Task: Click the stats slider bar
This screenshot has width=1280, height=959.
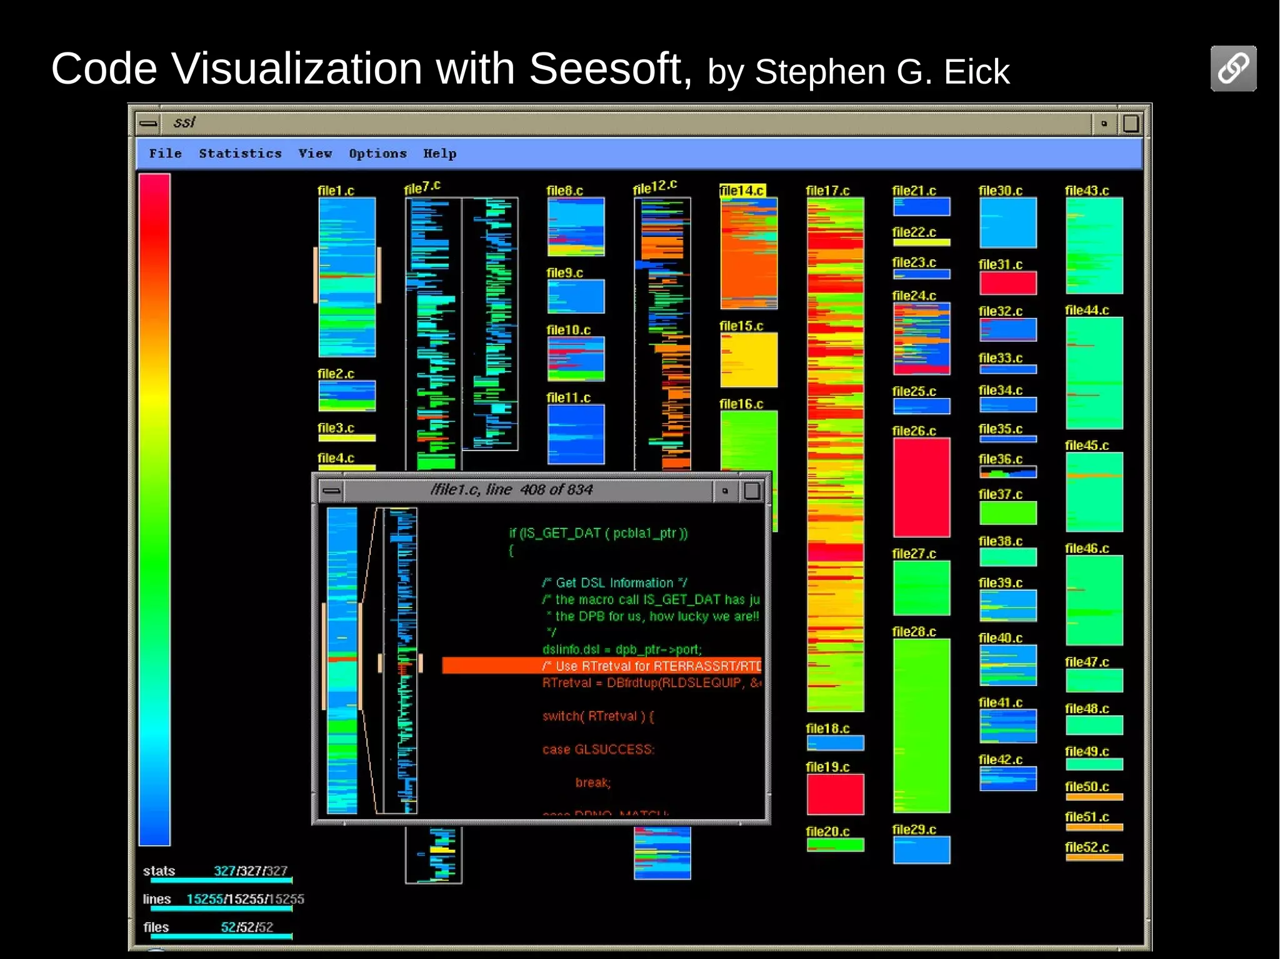Action: tap(222, 880)
